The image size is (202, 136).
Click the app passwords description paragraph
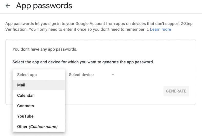click(x=77, y=26)
